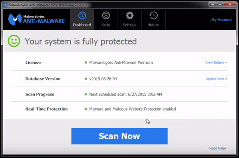Open the Need Help? link
This screenshot has width=239, height=158.
(x=217, y=148)
